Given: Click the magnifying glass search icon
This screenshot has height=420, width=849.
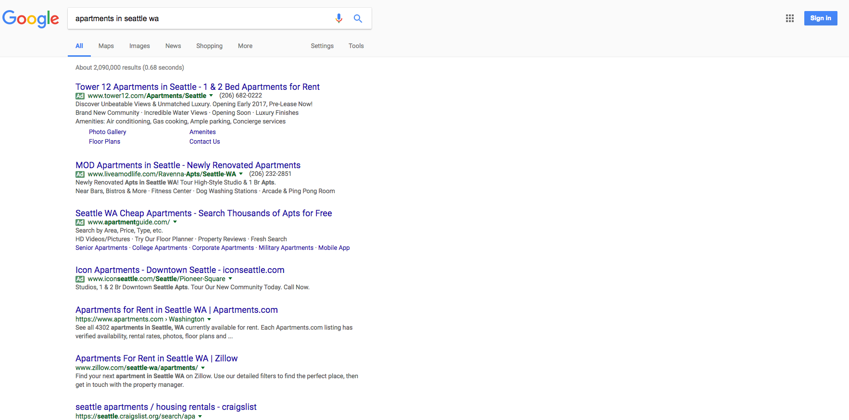Looking at the screenshot, I should click(x=358, y=18).
